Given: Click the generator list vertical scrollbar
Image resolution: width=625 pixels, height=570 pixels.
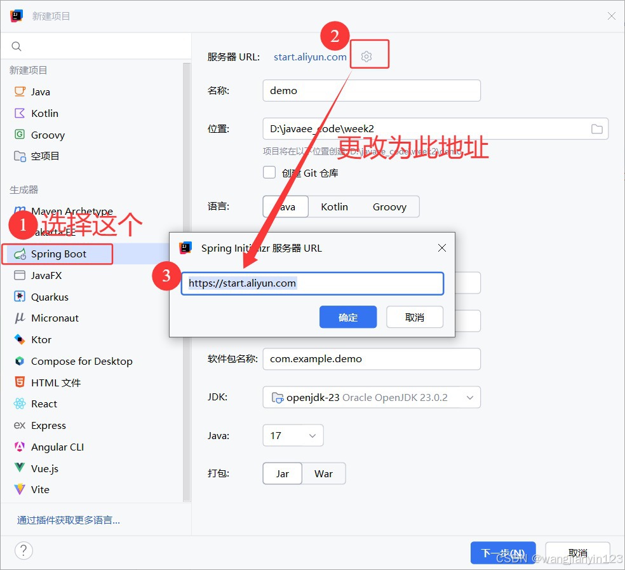Looking at the screenshot, I should click(x=187, y=282).
